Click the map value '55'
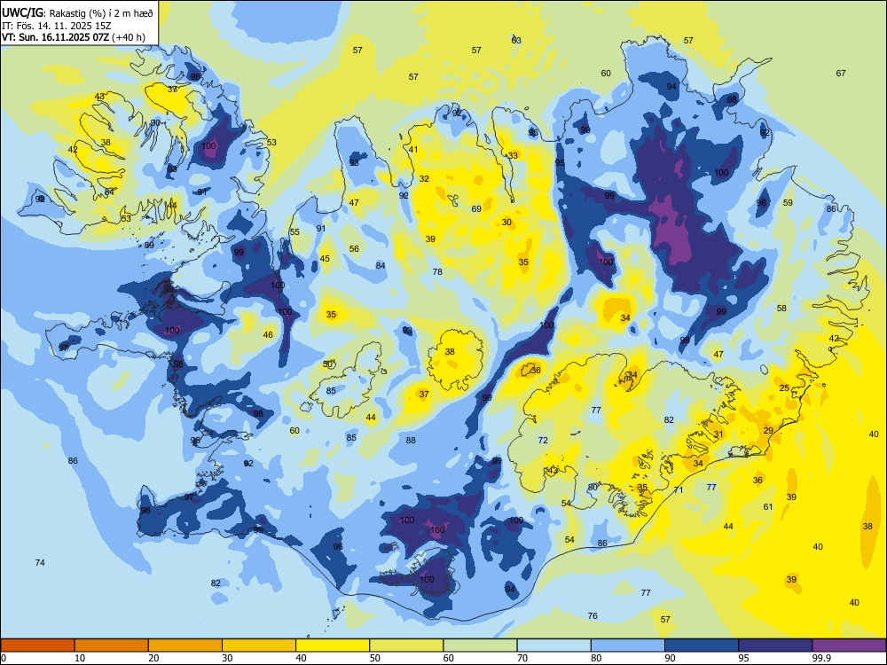The width and height of the screenshot is (887, 665). (x=294, y=231)
